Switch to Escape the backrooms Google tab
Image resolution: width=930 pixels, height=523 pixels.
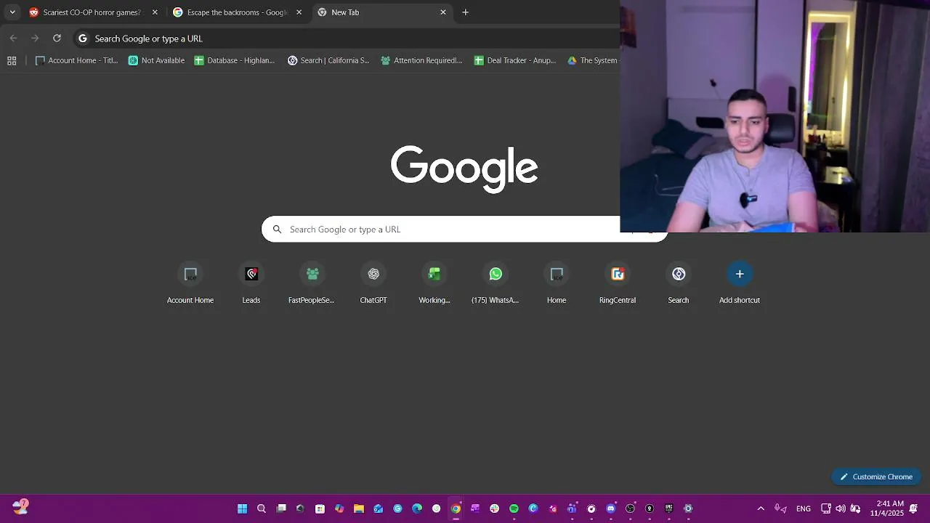[x=238, y=12]
